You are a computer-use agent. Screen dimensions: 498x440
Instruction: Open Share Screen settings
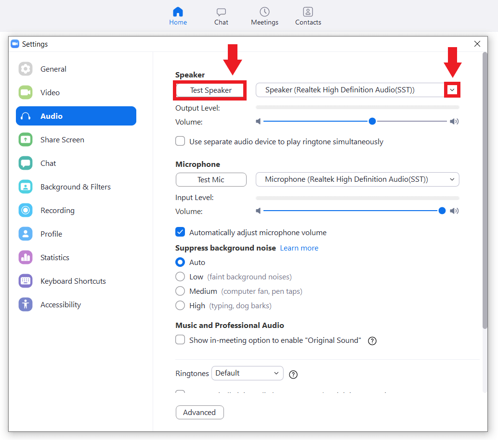tap(25, 139)
